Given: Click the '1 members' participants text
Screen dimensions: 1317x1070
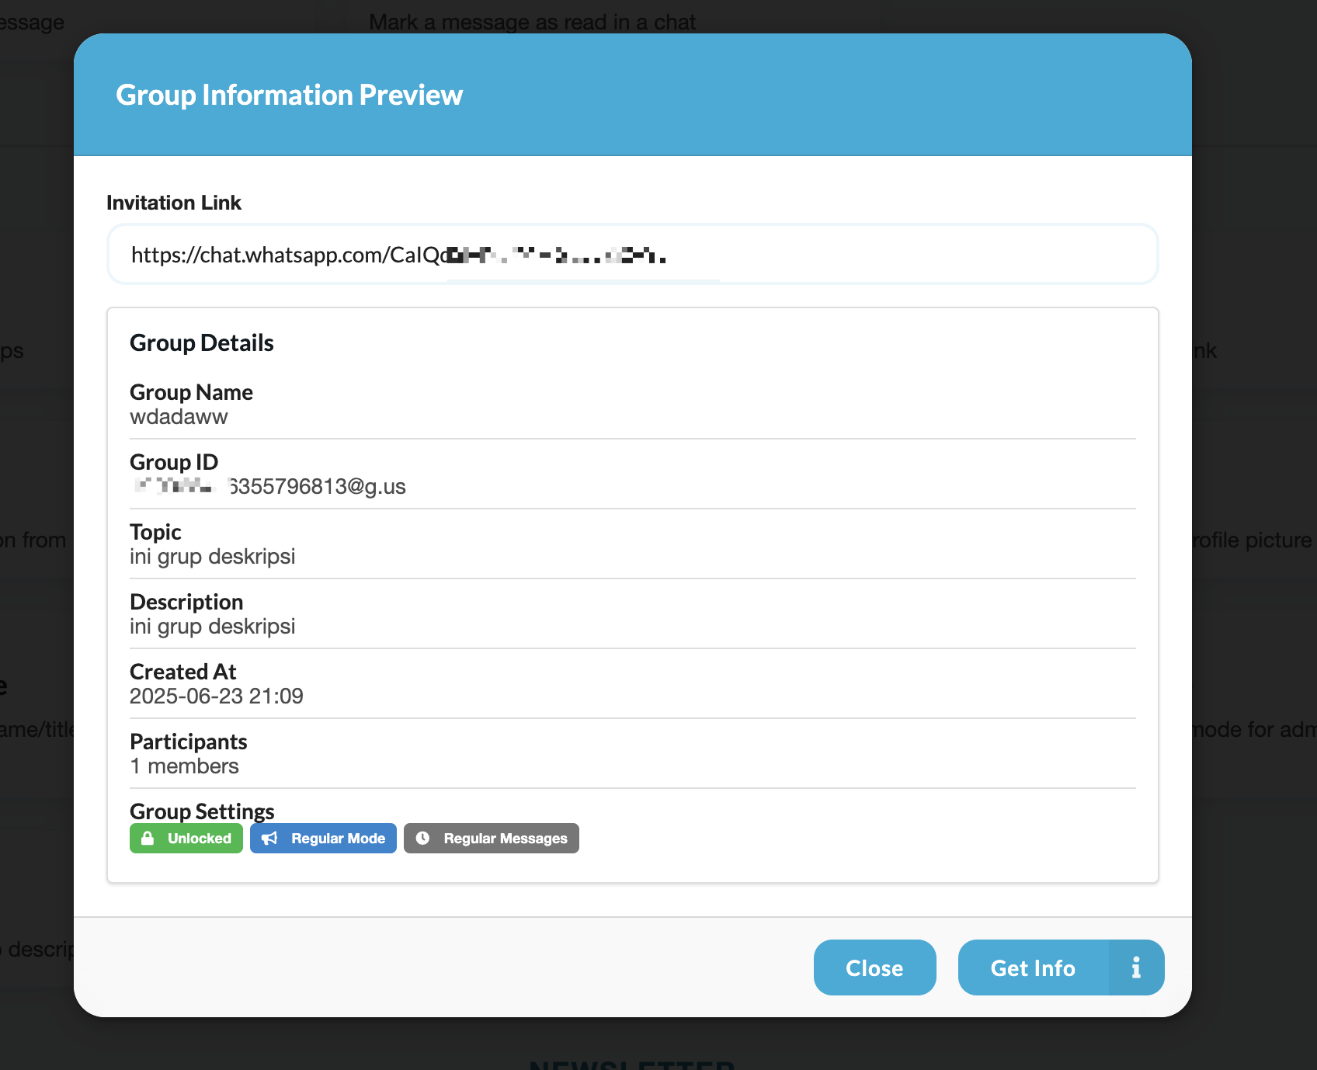Looking at the screenshot, I should 184,766.
